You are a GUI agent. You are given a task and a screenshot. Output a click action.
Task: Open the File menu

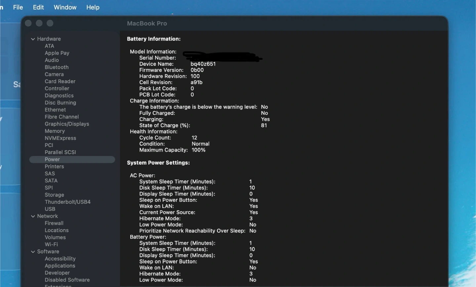[18, 7]
